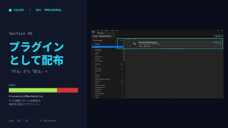The width and height of the screenshot is (228, 128).
Task: Open the Tools menu
Action: pos(112,30)
